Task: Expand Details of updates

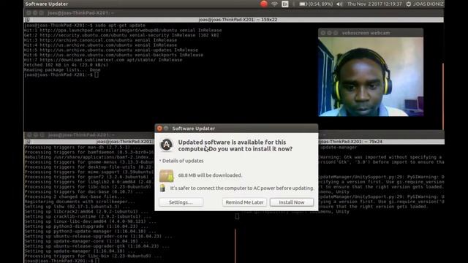Action: click(x=181, y=161)
